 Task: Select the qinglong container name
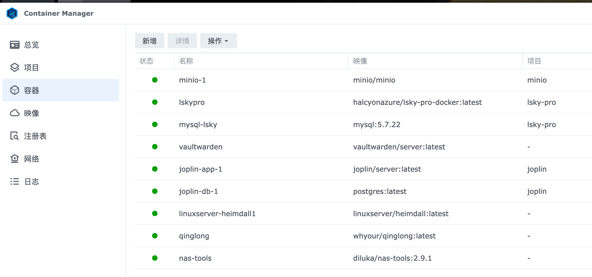pyautogui.click(x=194, y=236)
